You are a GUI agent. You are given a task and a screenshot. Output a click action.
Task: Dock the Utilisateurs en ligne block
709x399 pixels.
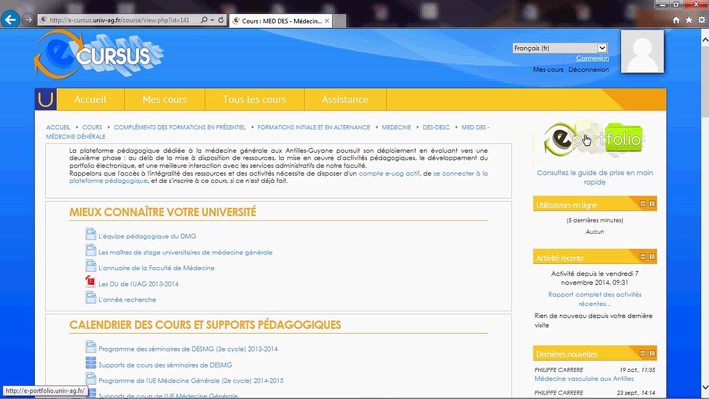coord(653,204)
